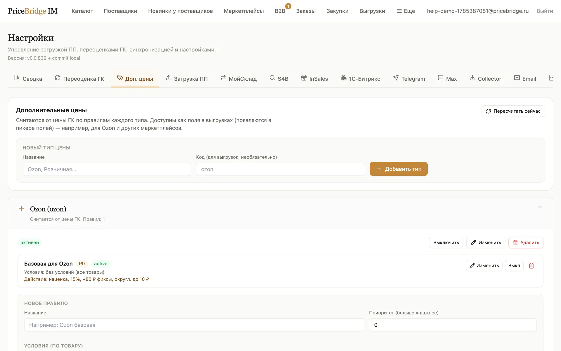Open the InSales tab
561x351 pixels.
tap(314, 78)
